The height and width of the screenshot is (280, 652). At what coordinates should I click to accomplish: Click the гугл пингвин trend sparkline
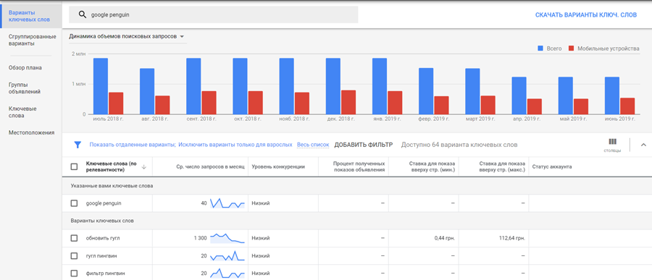tap(227, 256)
